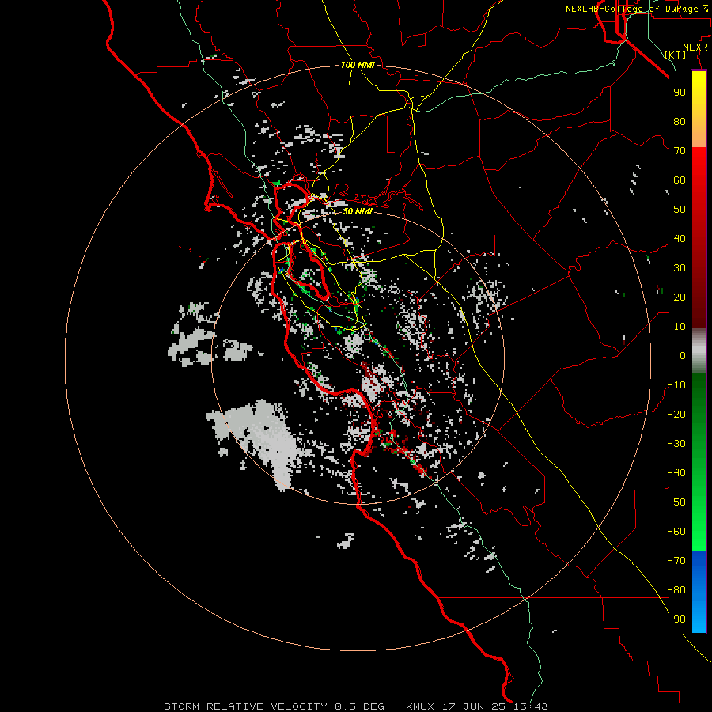
Task: Click the "100 NMI" range ring label
Action: click(358, 65)
